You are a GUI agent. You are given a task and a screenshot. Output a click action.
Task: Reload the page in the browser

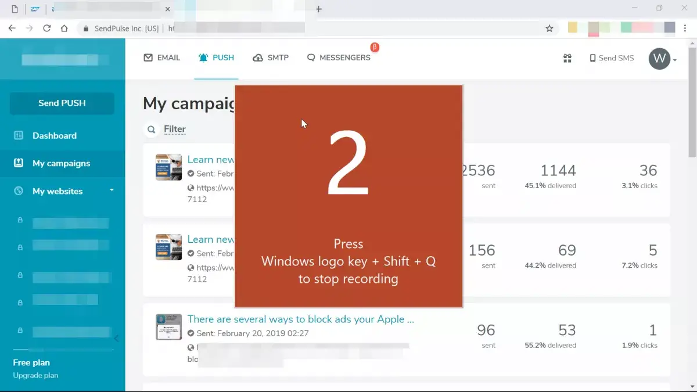pyautogui.click(x=47, y=28)
